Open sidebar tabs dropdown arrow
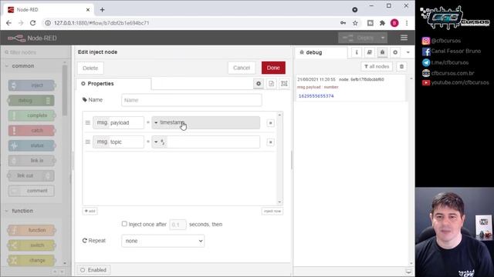 pos(408,52)
